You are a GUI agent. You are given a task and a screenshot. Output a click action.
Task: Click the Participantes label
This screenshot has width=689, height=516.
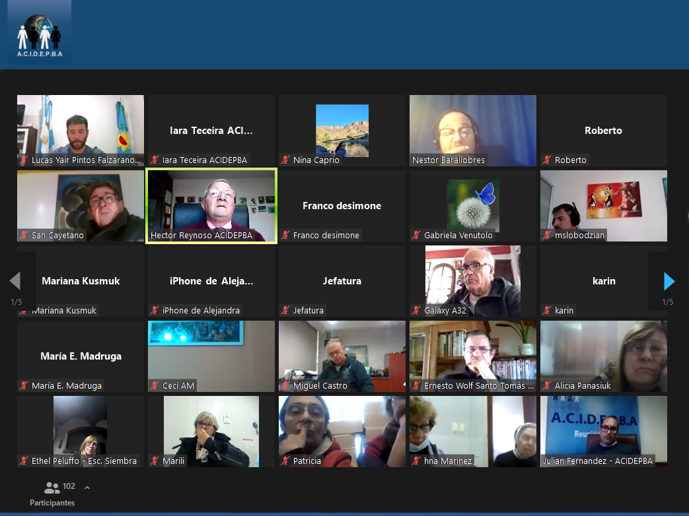[x=52, y=503]
